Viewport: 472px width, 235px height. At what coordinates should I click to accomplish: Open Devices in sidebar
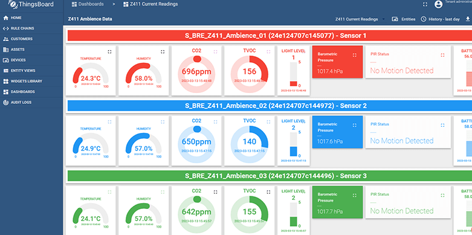point(31,60)
